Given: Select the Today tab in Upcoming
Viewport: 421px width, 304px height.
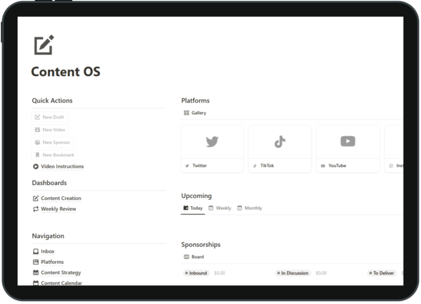Looking at the screenshot, I should (193, 208).
